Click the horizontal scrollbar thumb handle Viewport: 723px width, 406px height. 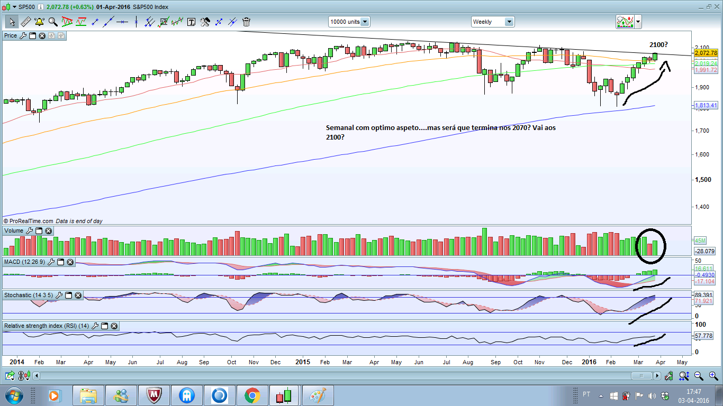pos(643,376)
